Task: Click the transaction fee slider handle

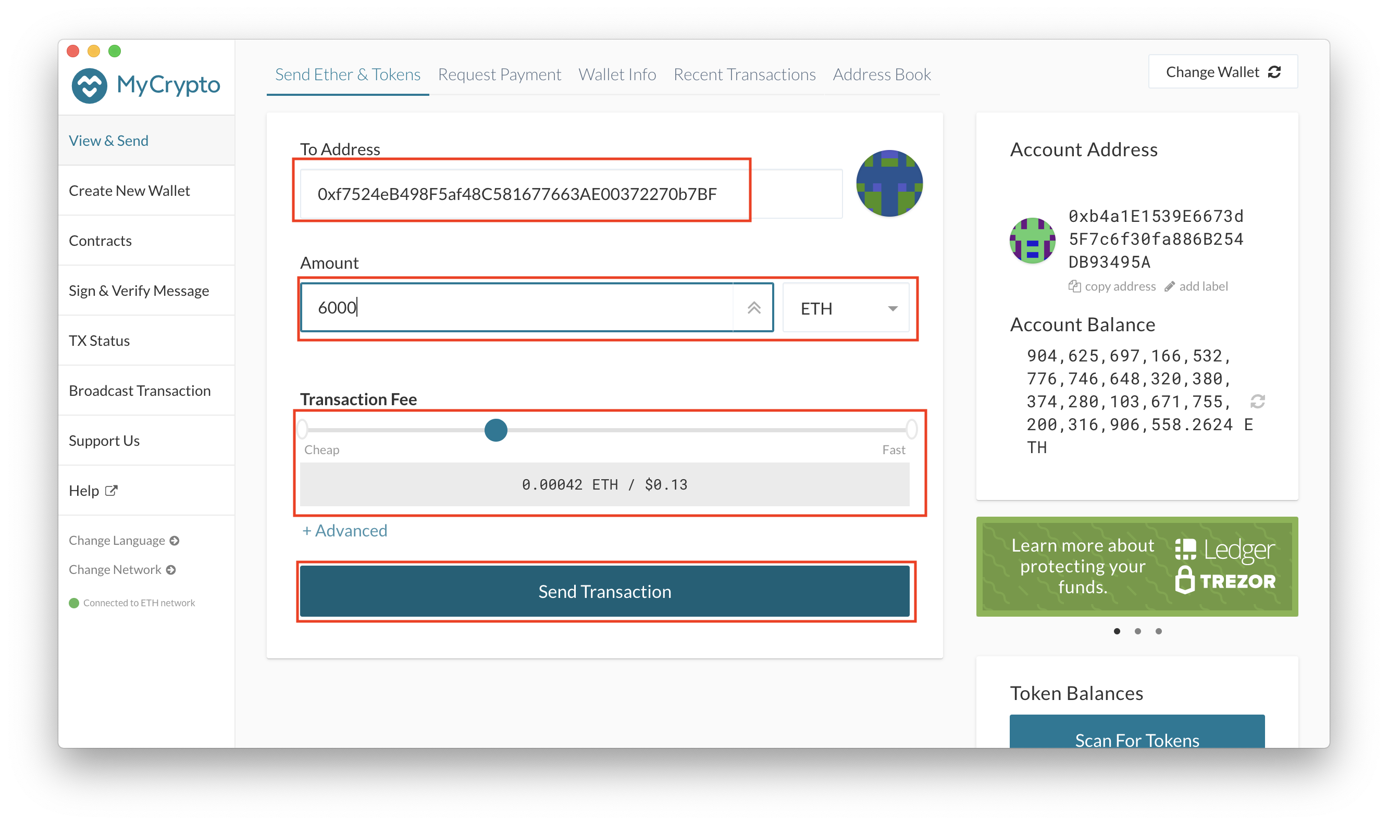Action: (495, 430)
